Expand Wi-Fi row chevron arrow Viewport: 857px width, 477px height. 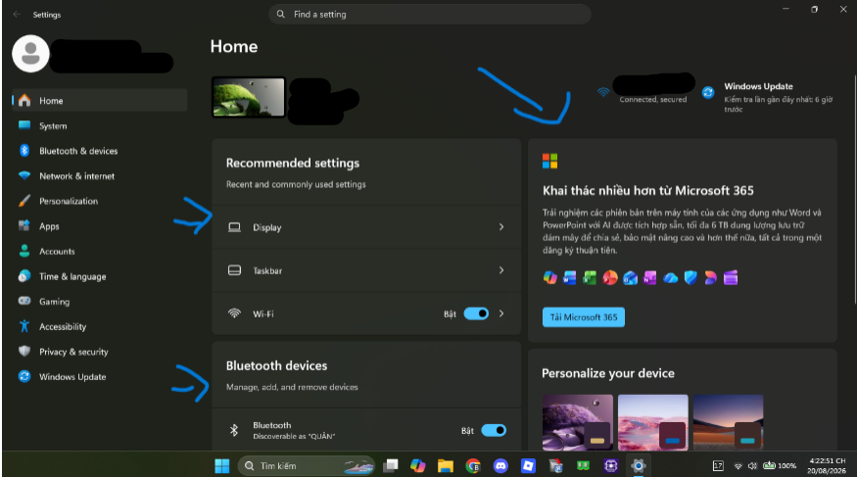point(501,313)
